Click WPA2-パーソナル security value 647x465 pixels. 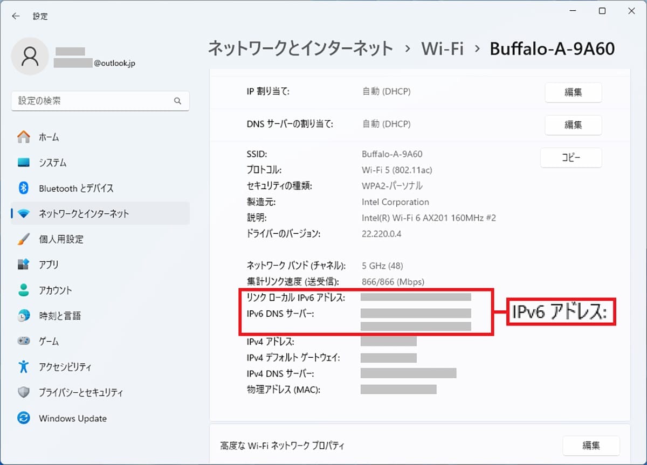point(392,186)
